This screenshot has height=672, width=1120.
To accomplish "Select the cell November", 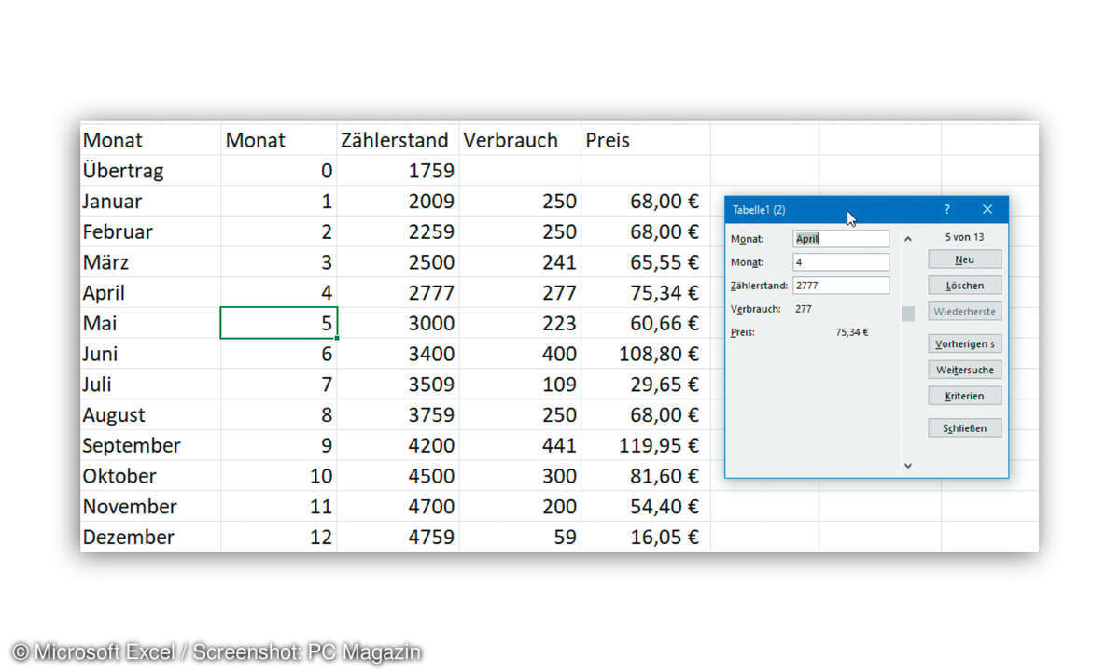I will point(150,507).
